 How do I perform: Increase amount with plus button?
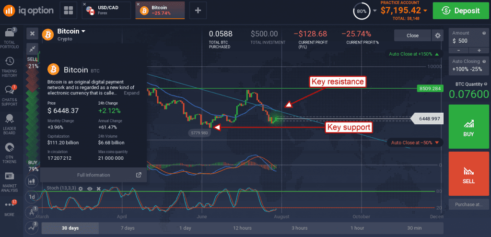click(x=479, y=50)
